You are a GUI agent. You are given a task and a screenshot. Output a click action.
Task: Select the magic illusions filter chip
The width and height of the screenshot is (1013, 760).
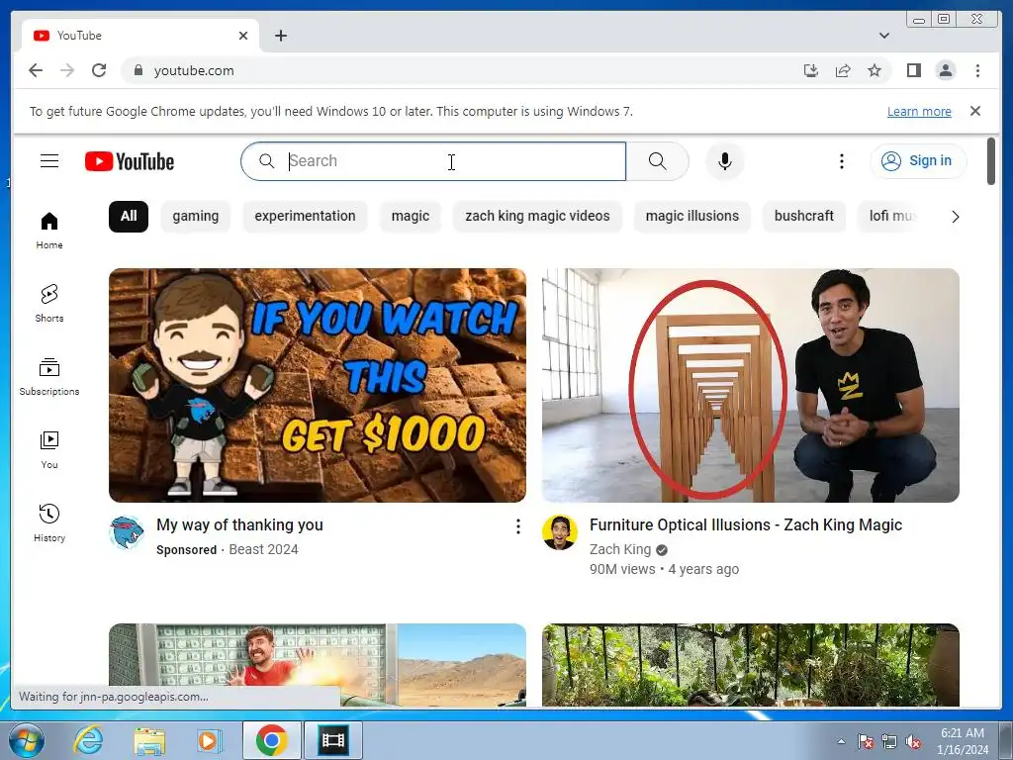pos(691,216)
